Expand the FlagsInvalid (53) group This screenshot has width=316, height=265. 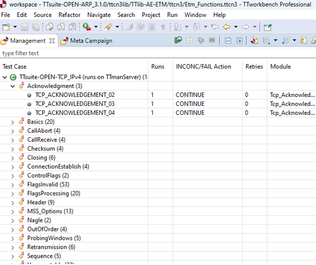click(13, 185)
